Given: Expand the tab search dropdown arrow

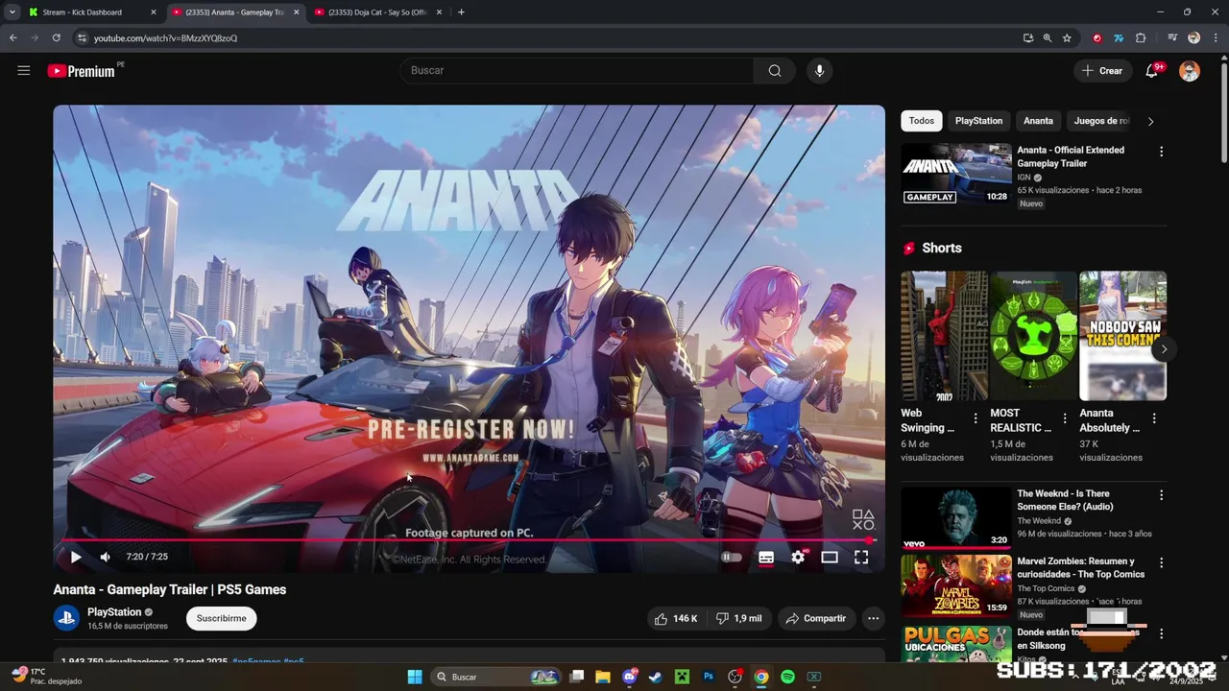Looking at the screenshot, I should click(x=12, y=12).
